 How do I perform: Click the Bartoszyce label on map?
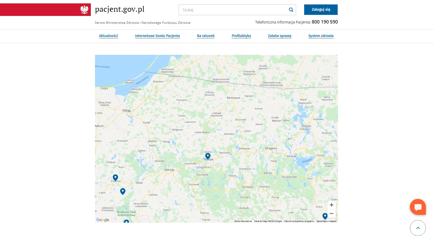tap(233, 98)
